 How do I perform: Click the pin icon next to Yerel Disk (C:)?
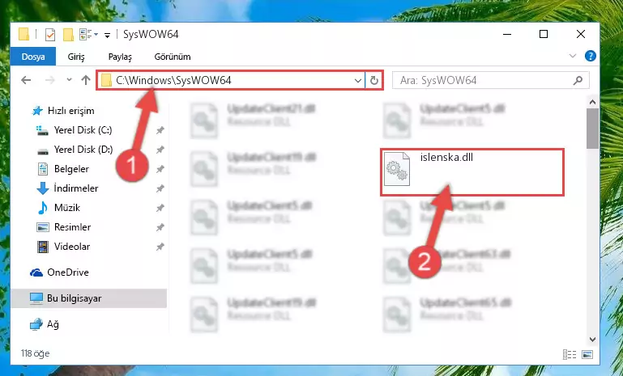(160, 130)
